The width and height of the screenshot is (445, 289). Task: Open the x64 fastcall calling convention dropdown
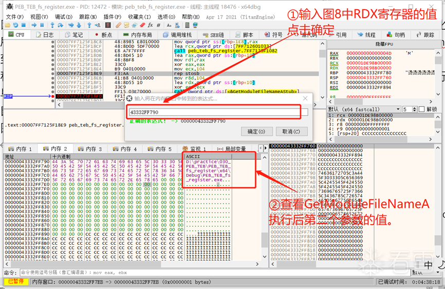[364, 110]
